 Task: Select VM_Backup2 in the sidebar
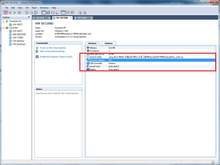point(19,44)
